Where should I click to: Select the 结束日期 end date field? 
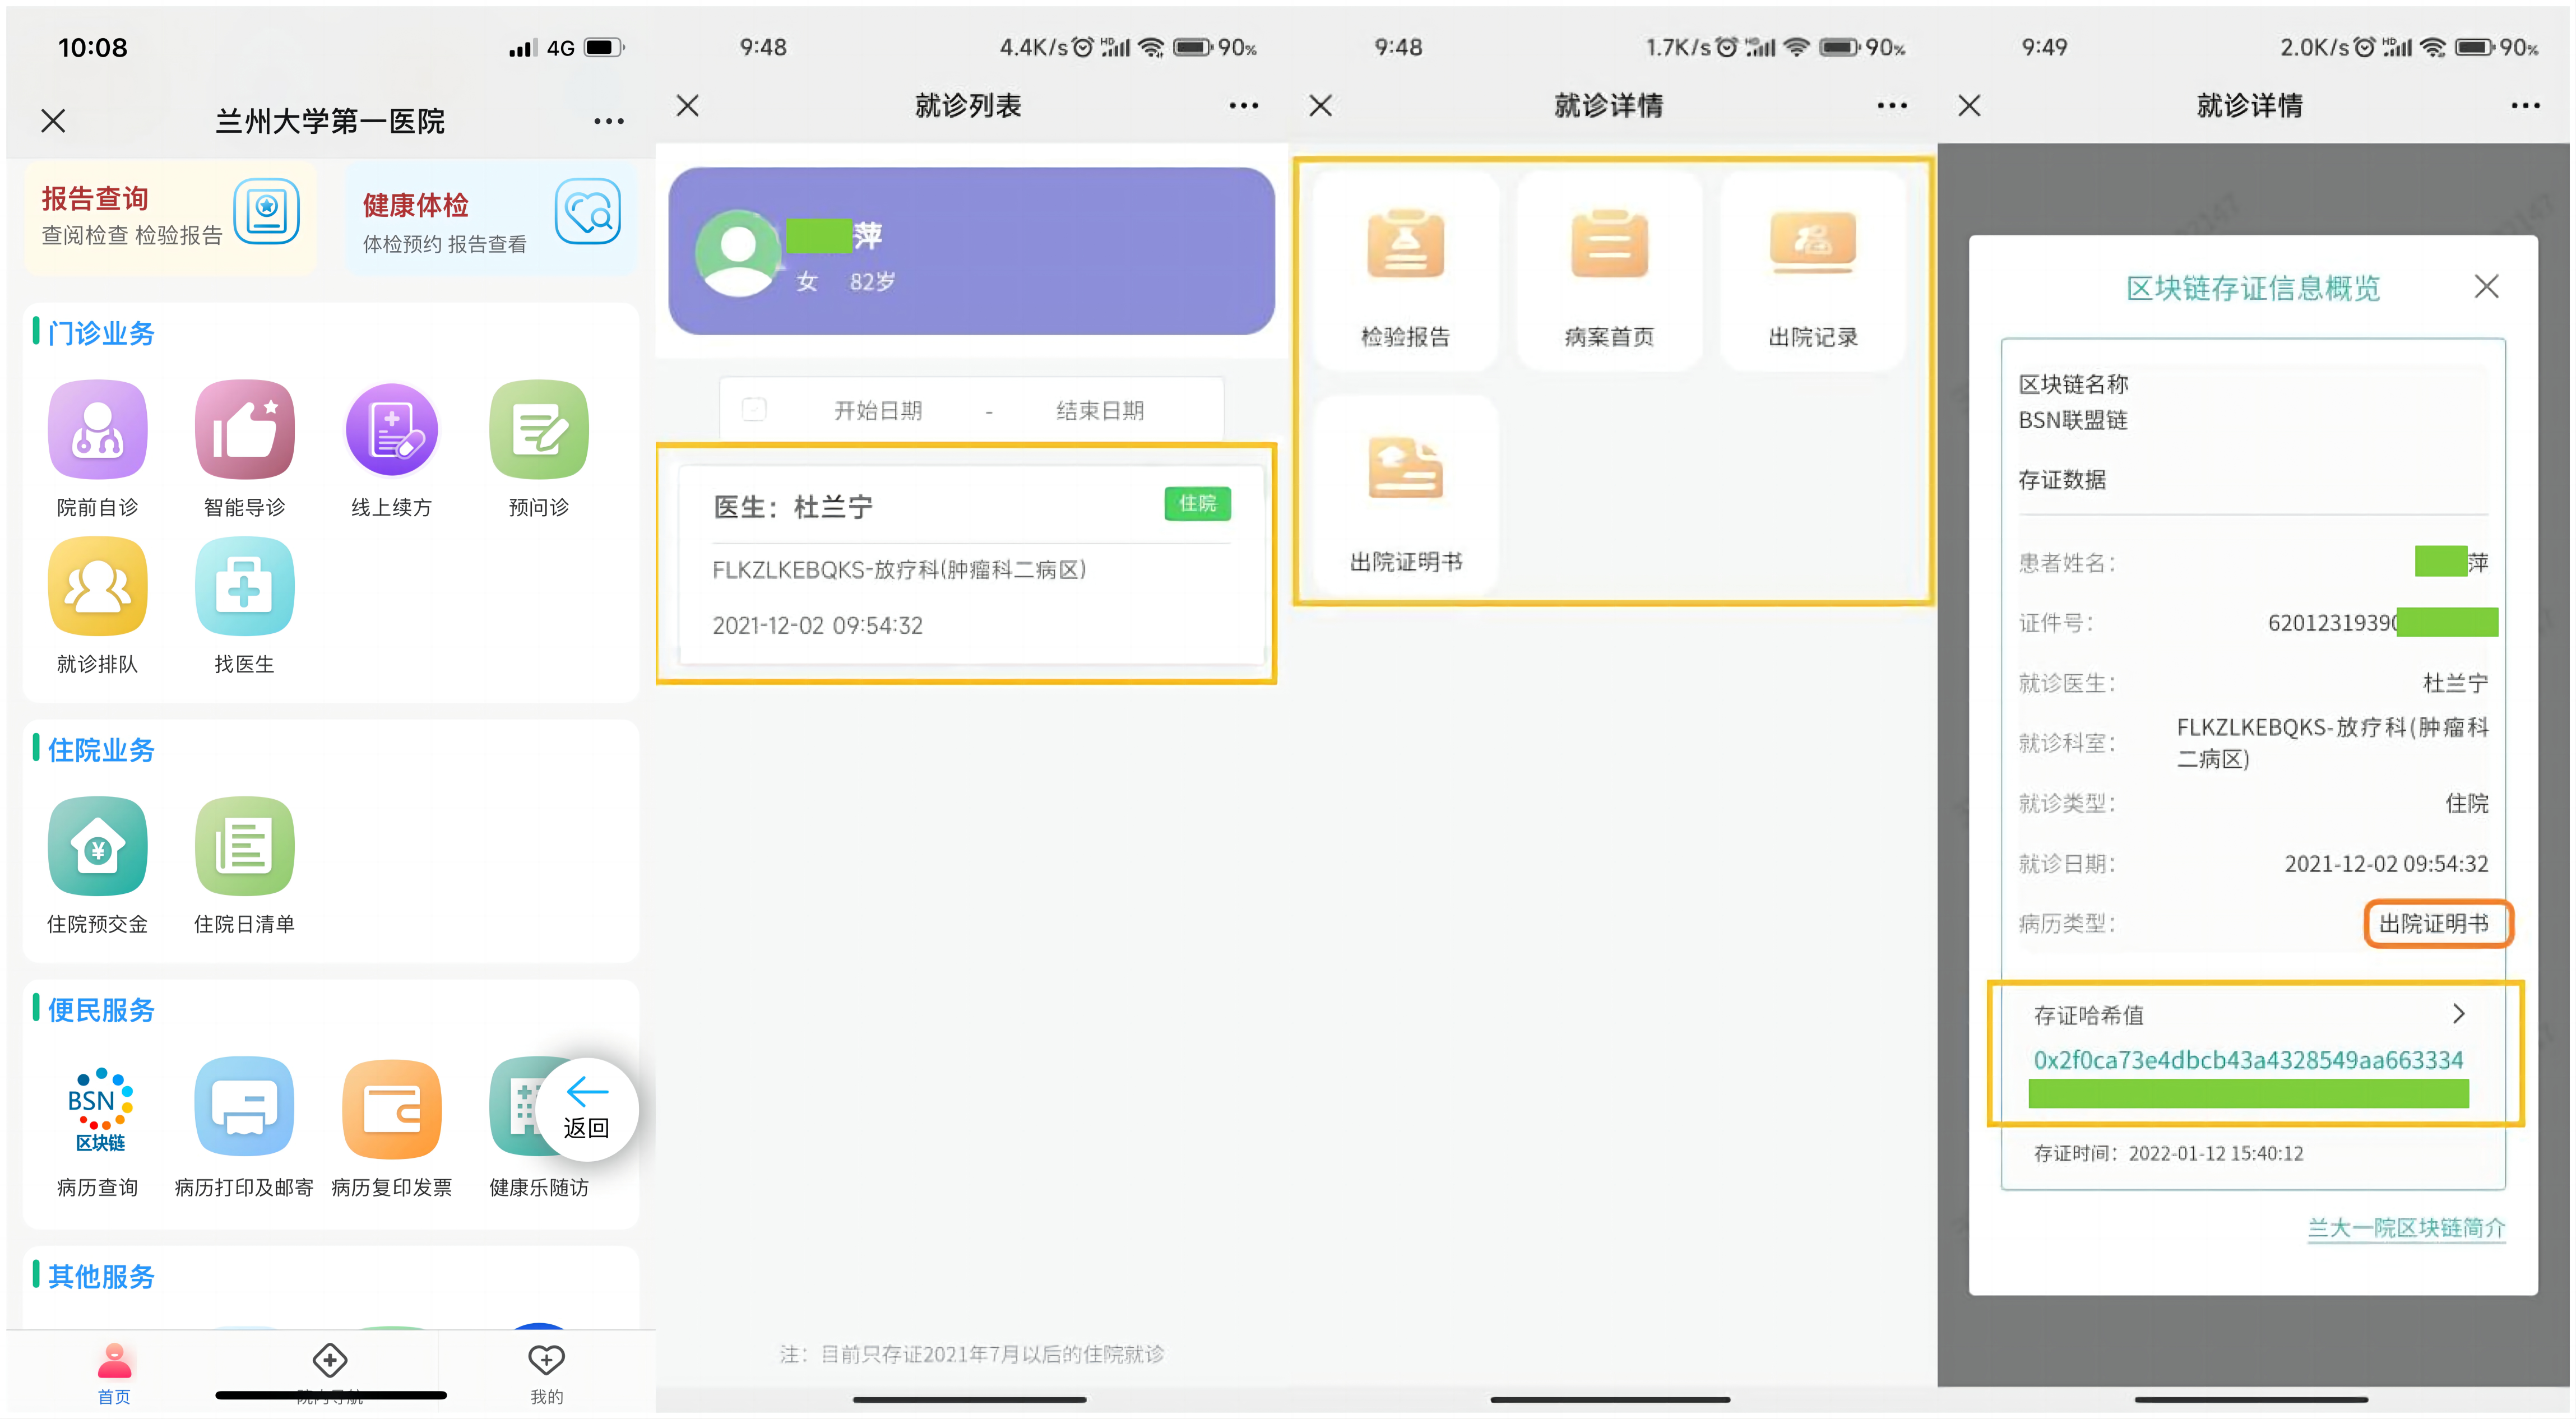(x=1100, y=410)
